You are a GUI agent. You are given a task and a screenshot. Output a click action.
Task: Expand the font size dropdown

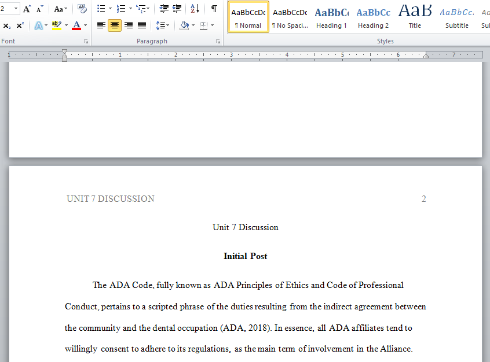tap(16, 9)
